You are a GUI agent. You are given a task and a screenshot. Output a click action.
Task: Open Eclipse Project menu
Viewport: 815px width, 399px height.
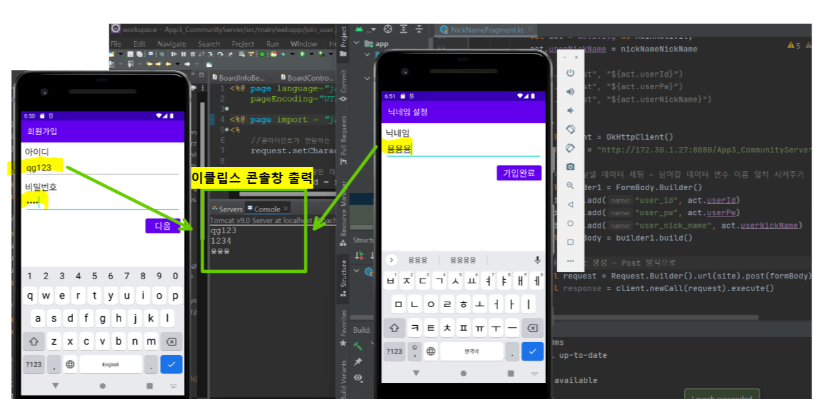tap(242, 44)
